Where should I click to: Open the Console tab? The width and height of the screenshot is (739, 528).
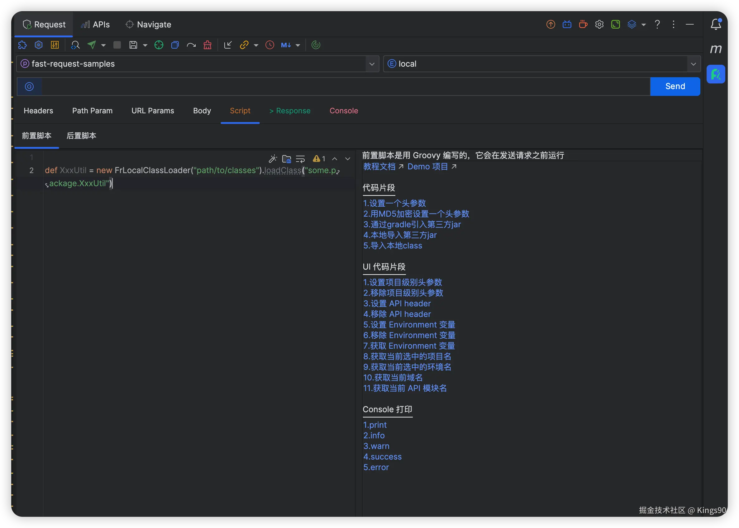pos(343,111)
